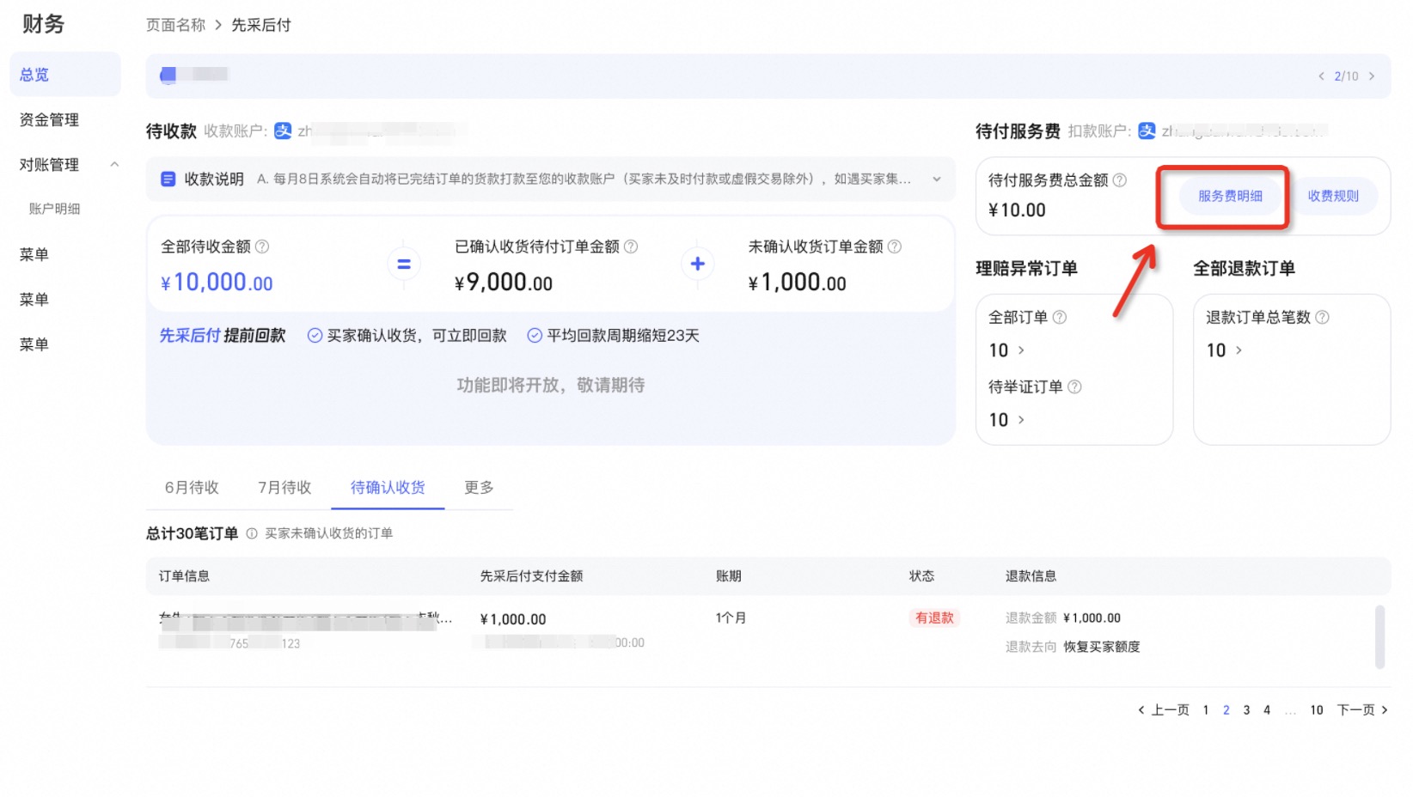Click help icon next to 全部待收金额
This screenshot has width=1413, height=797.
[x=263, y=246]
